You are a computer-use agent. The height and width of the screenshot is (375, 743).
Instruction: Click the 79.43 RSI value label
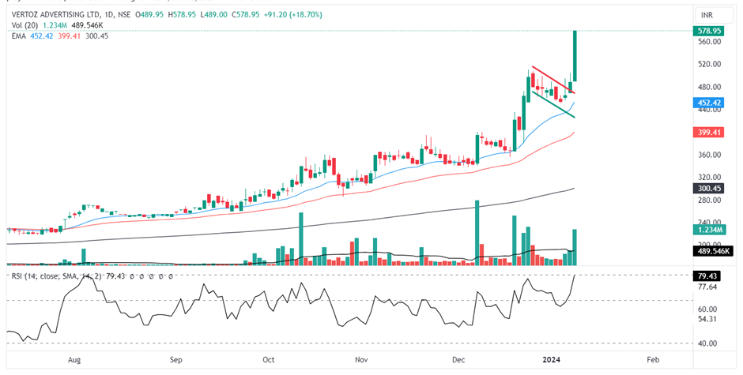pos(707,276)
